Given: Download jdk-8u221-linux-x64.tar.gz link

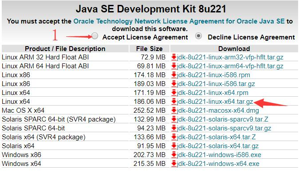Looking at the screenshot, I should pos(215,102).
